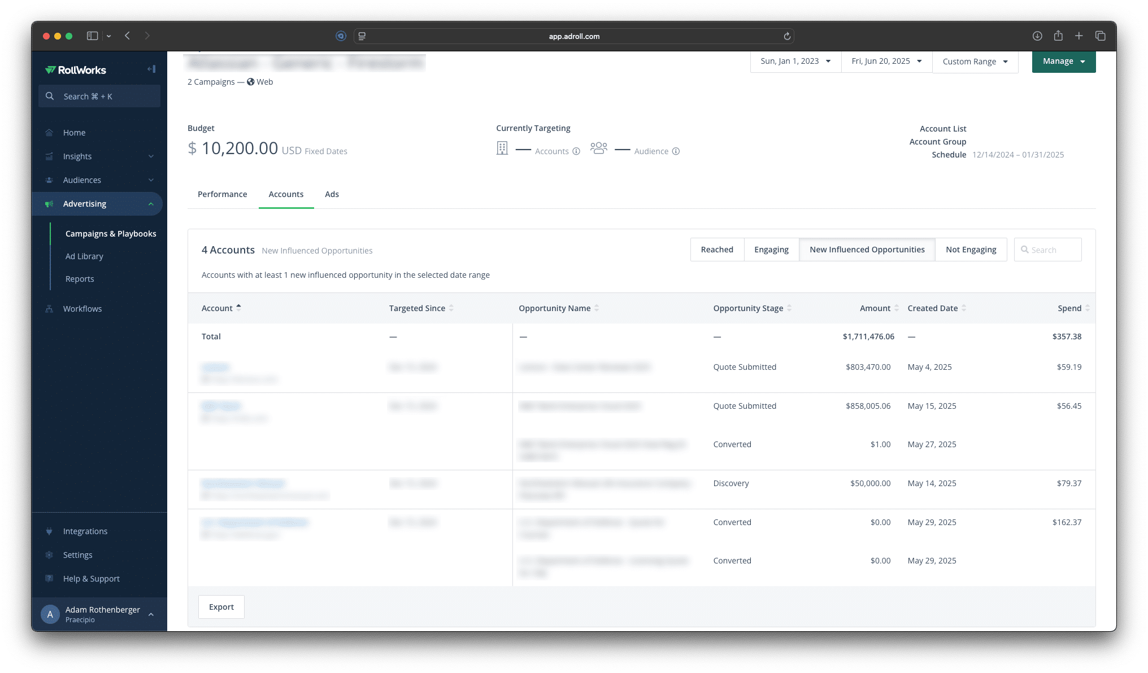This screenshot has height=673, width=1148.
Task: Click the Accounts info circle icon
Action: pyautogui.click(x=576, y=151)
